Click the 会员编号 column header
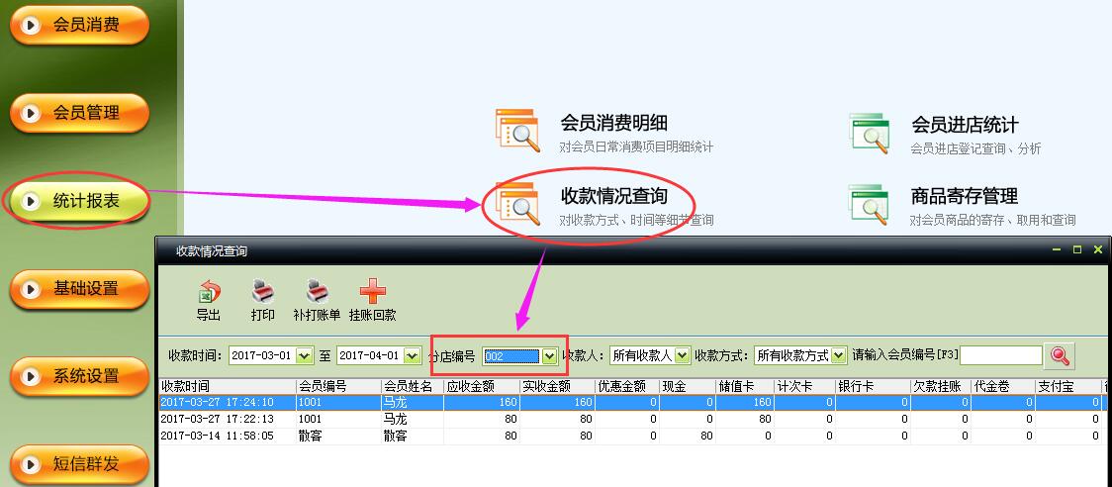The height and width of the screenshot is (487, 1112). (338, 386)
